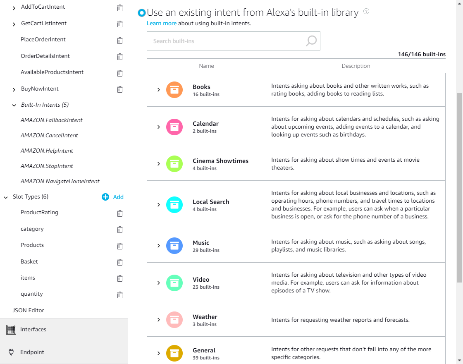463x364 pixels.
Task: Delete the AddToCartIntent via its trash icon
Action: pyautogui.click(x=119, y=8)
